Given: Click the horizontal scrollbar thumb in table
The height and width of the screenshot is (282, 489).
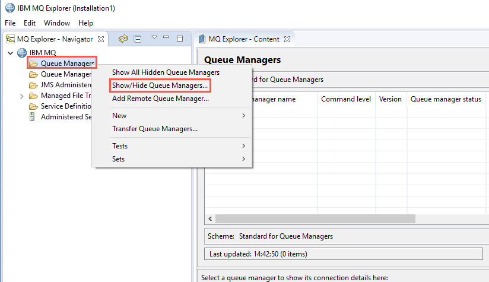Looking at the screenshot, I should (x=315, y=218).
